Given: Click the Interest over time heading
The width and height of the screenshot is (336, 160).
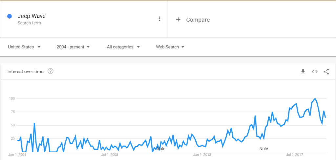Looking at the screenshot, I should click(x=26, y=72).
